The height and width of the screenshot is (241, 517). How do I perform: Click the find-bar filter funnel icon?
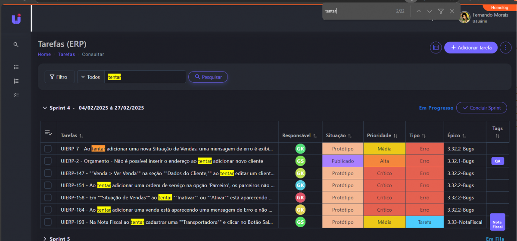pos(441,11)
